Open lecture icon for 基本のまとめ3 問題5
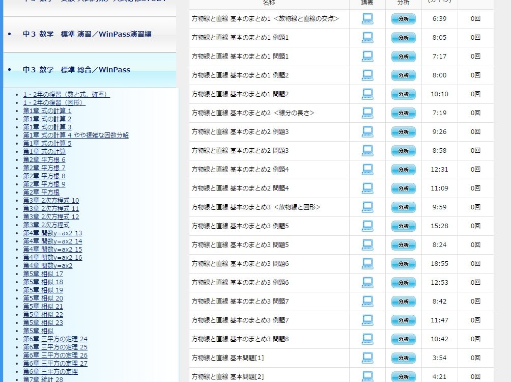 367,245
